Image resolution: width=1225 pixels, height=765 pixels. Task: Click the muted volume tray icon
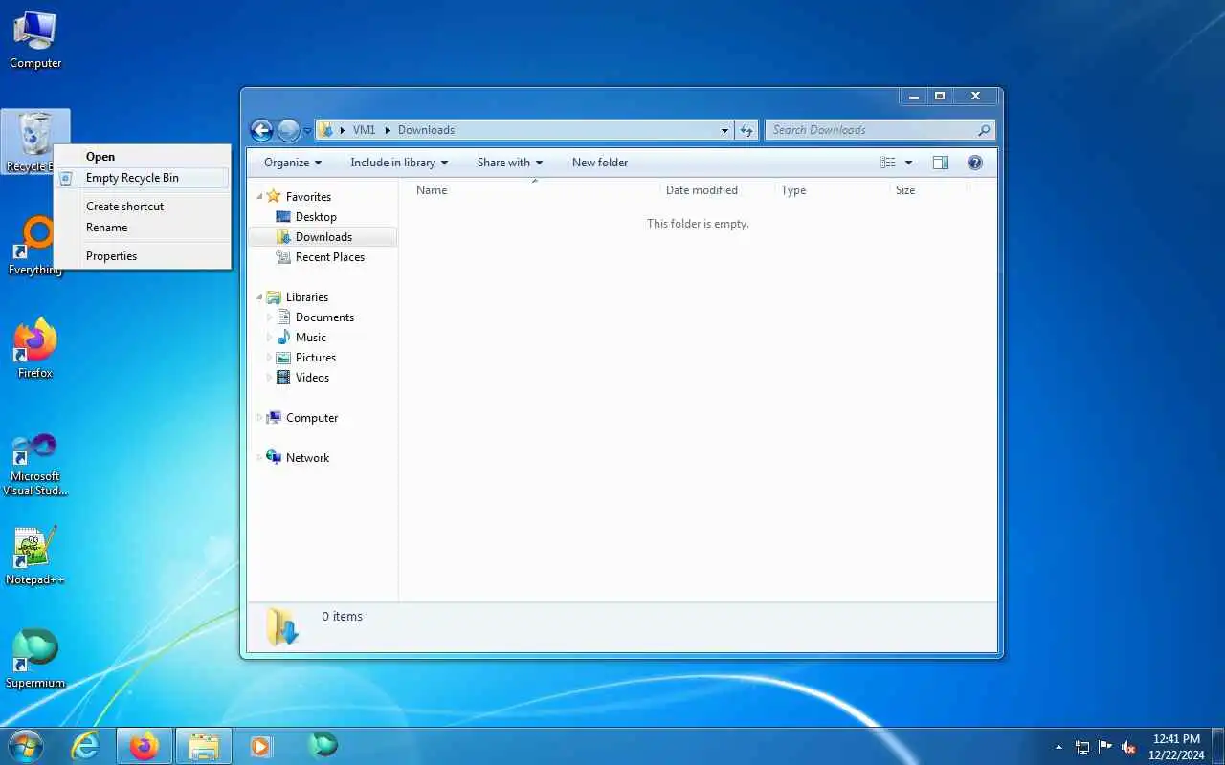pyautogui.click(x=1128, y=747)
